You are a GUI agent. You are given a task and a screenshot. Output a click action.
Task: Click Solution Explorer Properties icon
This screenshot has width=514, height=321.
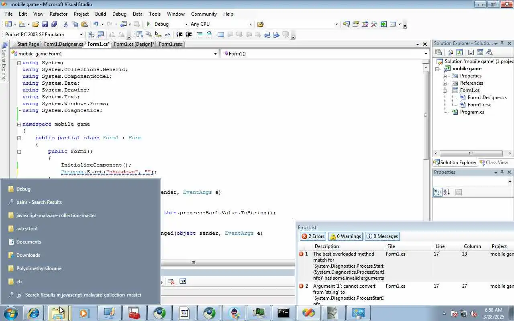coord(439,52)
